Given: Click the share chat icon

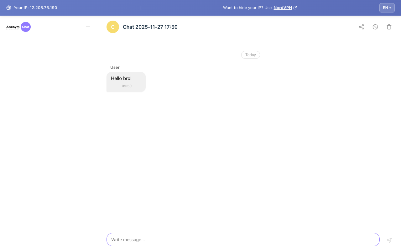Looking at the screenshot, I should [x=362, y=27].
